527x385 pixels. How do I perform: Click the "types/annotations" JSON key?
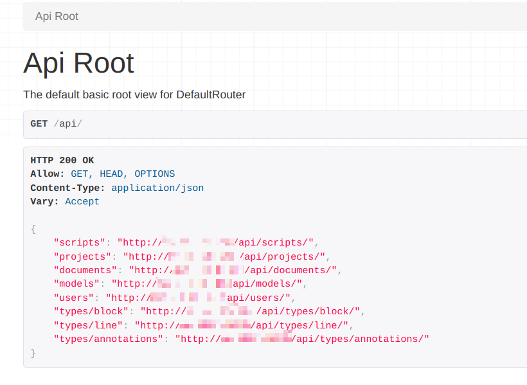109,339
